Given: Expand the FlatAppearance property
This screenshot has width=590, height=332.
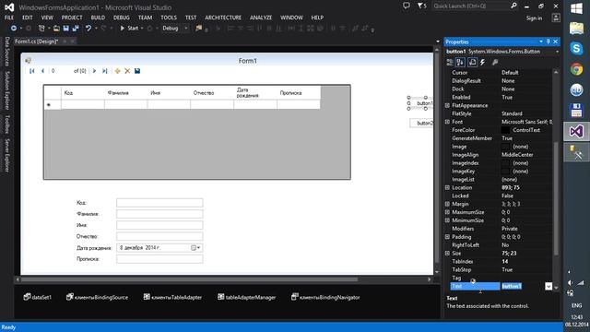Looking at the screenshot, I should (x=447, y=105).
